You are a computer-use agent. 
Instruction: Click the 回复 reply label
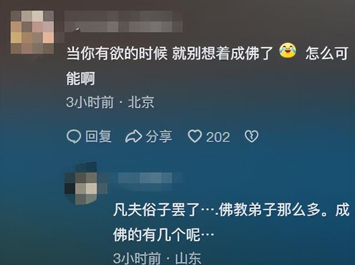click(99, 137)
